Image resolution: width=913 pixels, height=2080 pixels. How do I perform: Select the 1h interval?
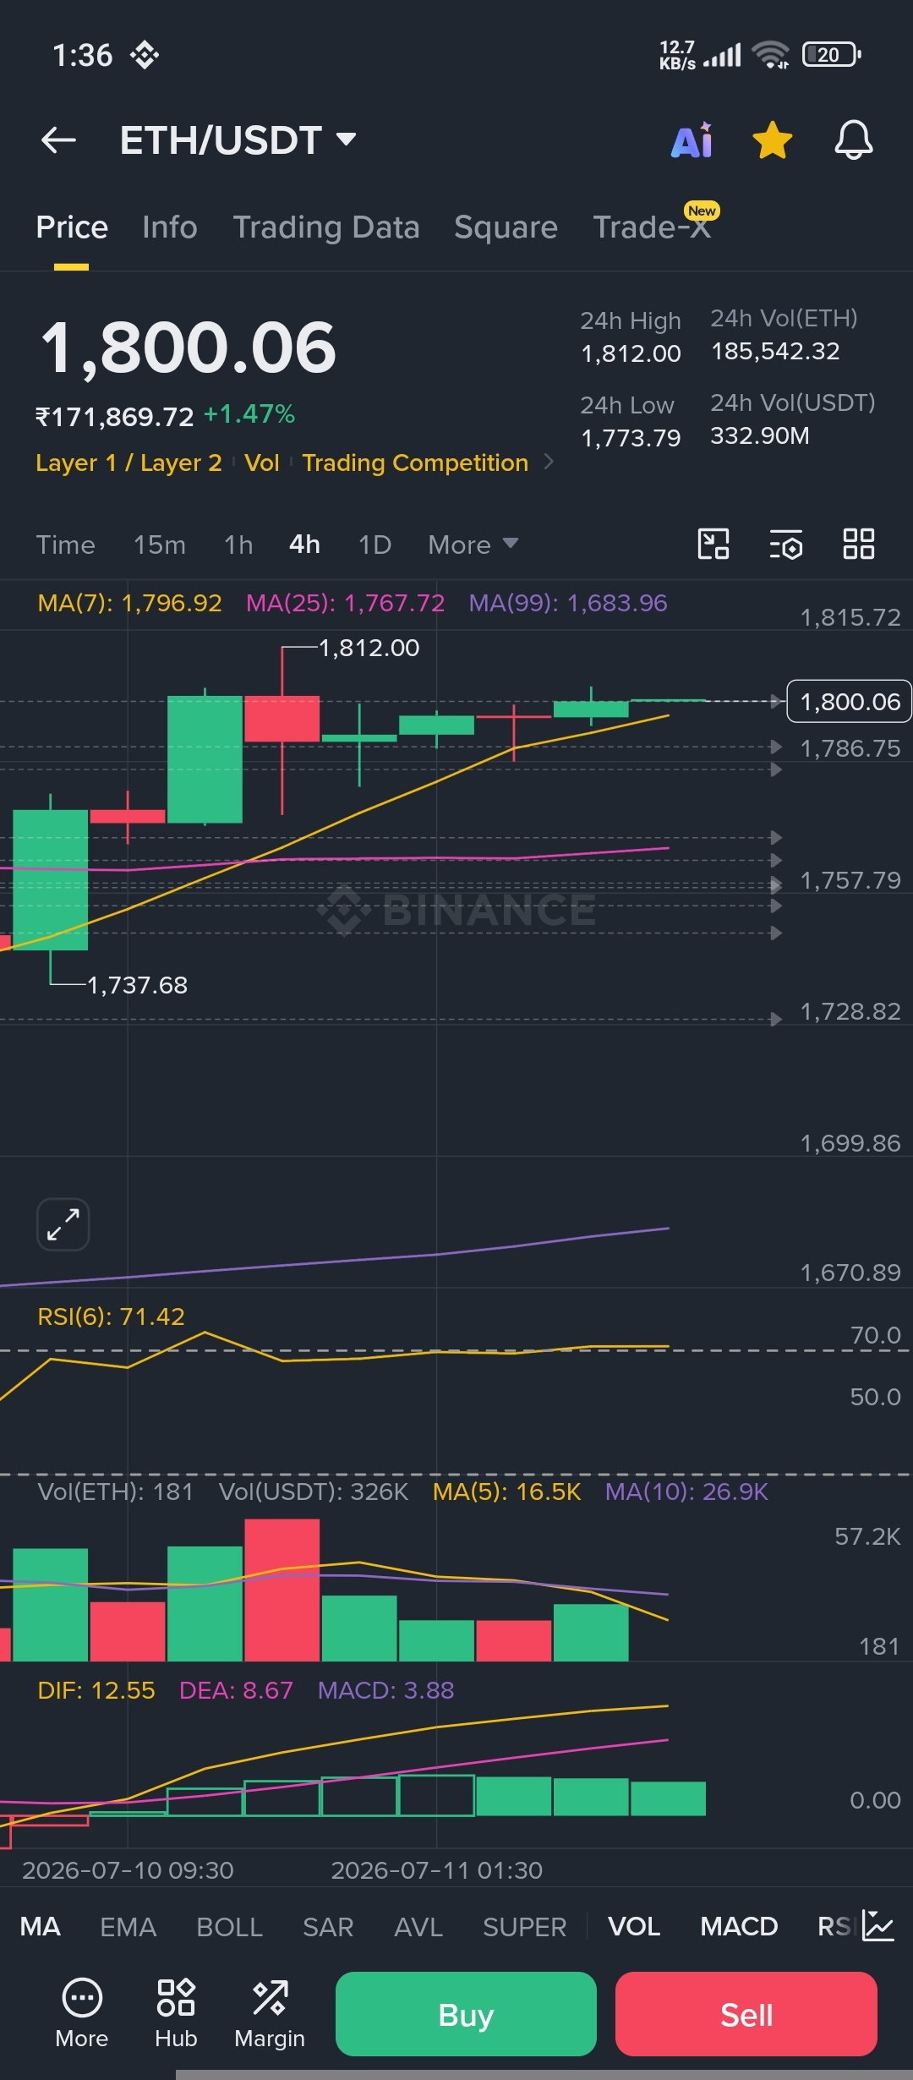click(238, 545)
